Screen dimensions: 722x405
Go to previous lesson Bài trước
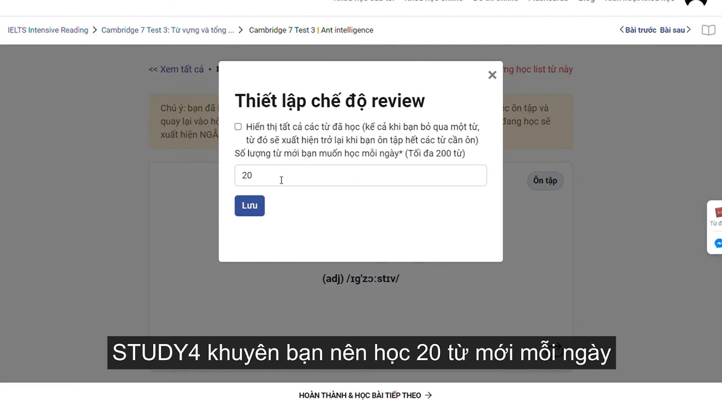[638, 30]
